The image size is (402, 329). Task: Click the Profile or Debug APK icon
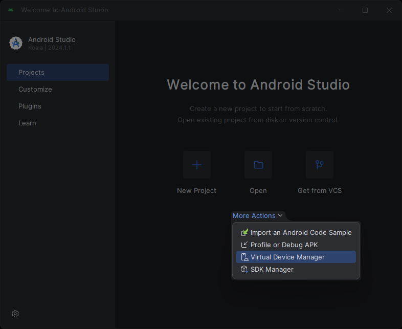click(x=244, y=245)
